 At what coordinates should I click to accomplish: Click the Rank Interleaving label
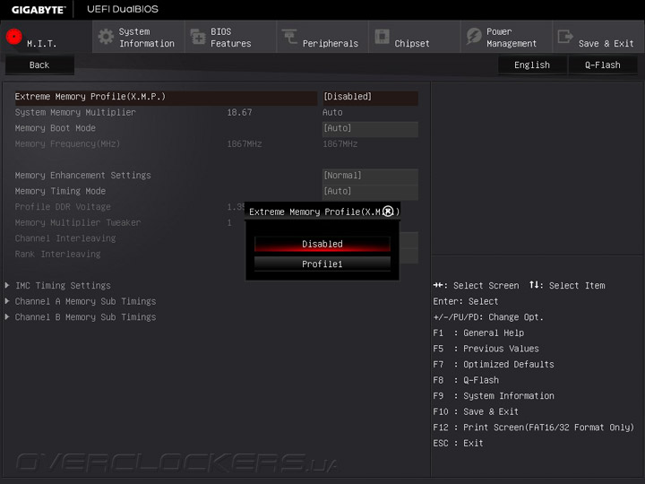tap(57, 254)
